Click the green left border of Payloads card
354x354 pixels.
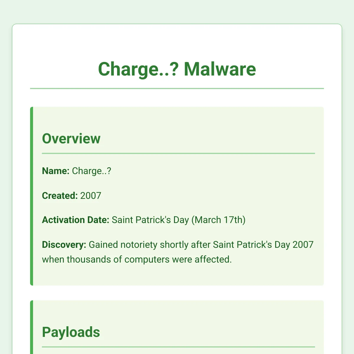click(32, 327)
